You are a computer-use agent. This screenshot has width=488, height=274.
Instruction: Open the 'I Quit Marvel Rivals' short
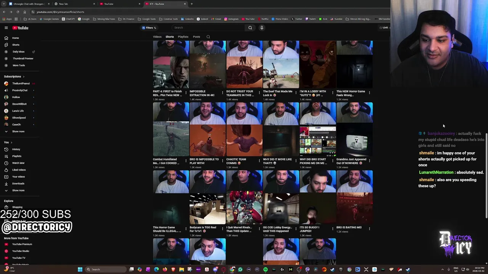tap(244, 197)
